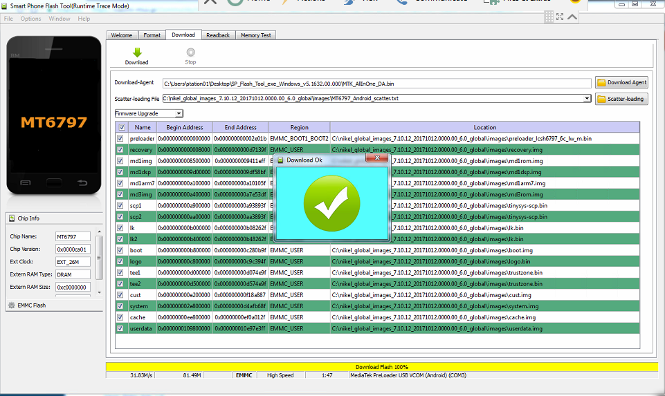Click the yellow Download Flash progress bar
The width and height of the screenshot is (665, 396).
click(381, 366)
